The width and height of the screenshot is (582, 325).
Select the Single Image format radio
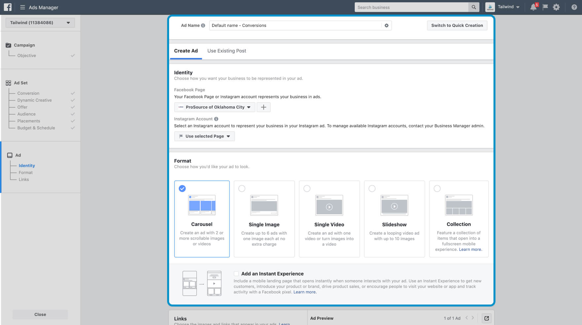pyautogui.click(x=242, y=189)
